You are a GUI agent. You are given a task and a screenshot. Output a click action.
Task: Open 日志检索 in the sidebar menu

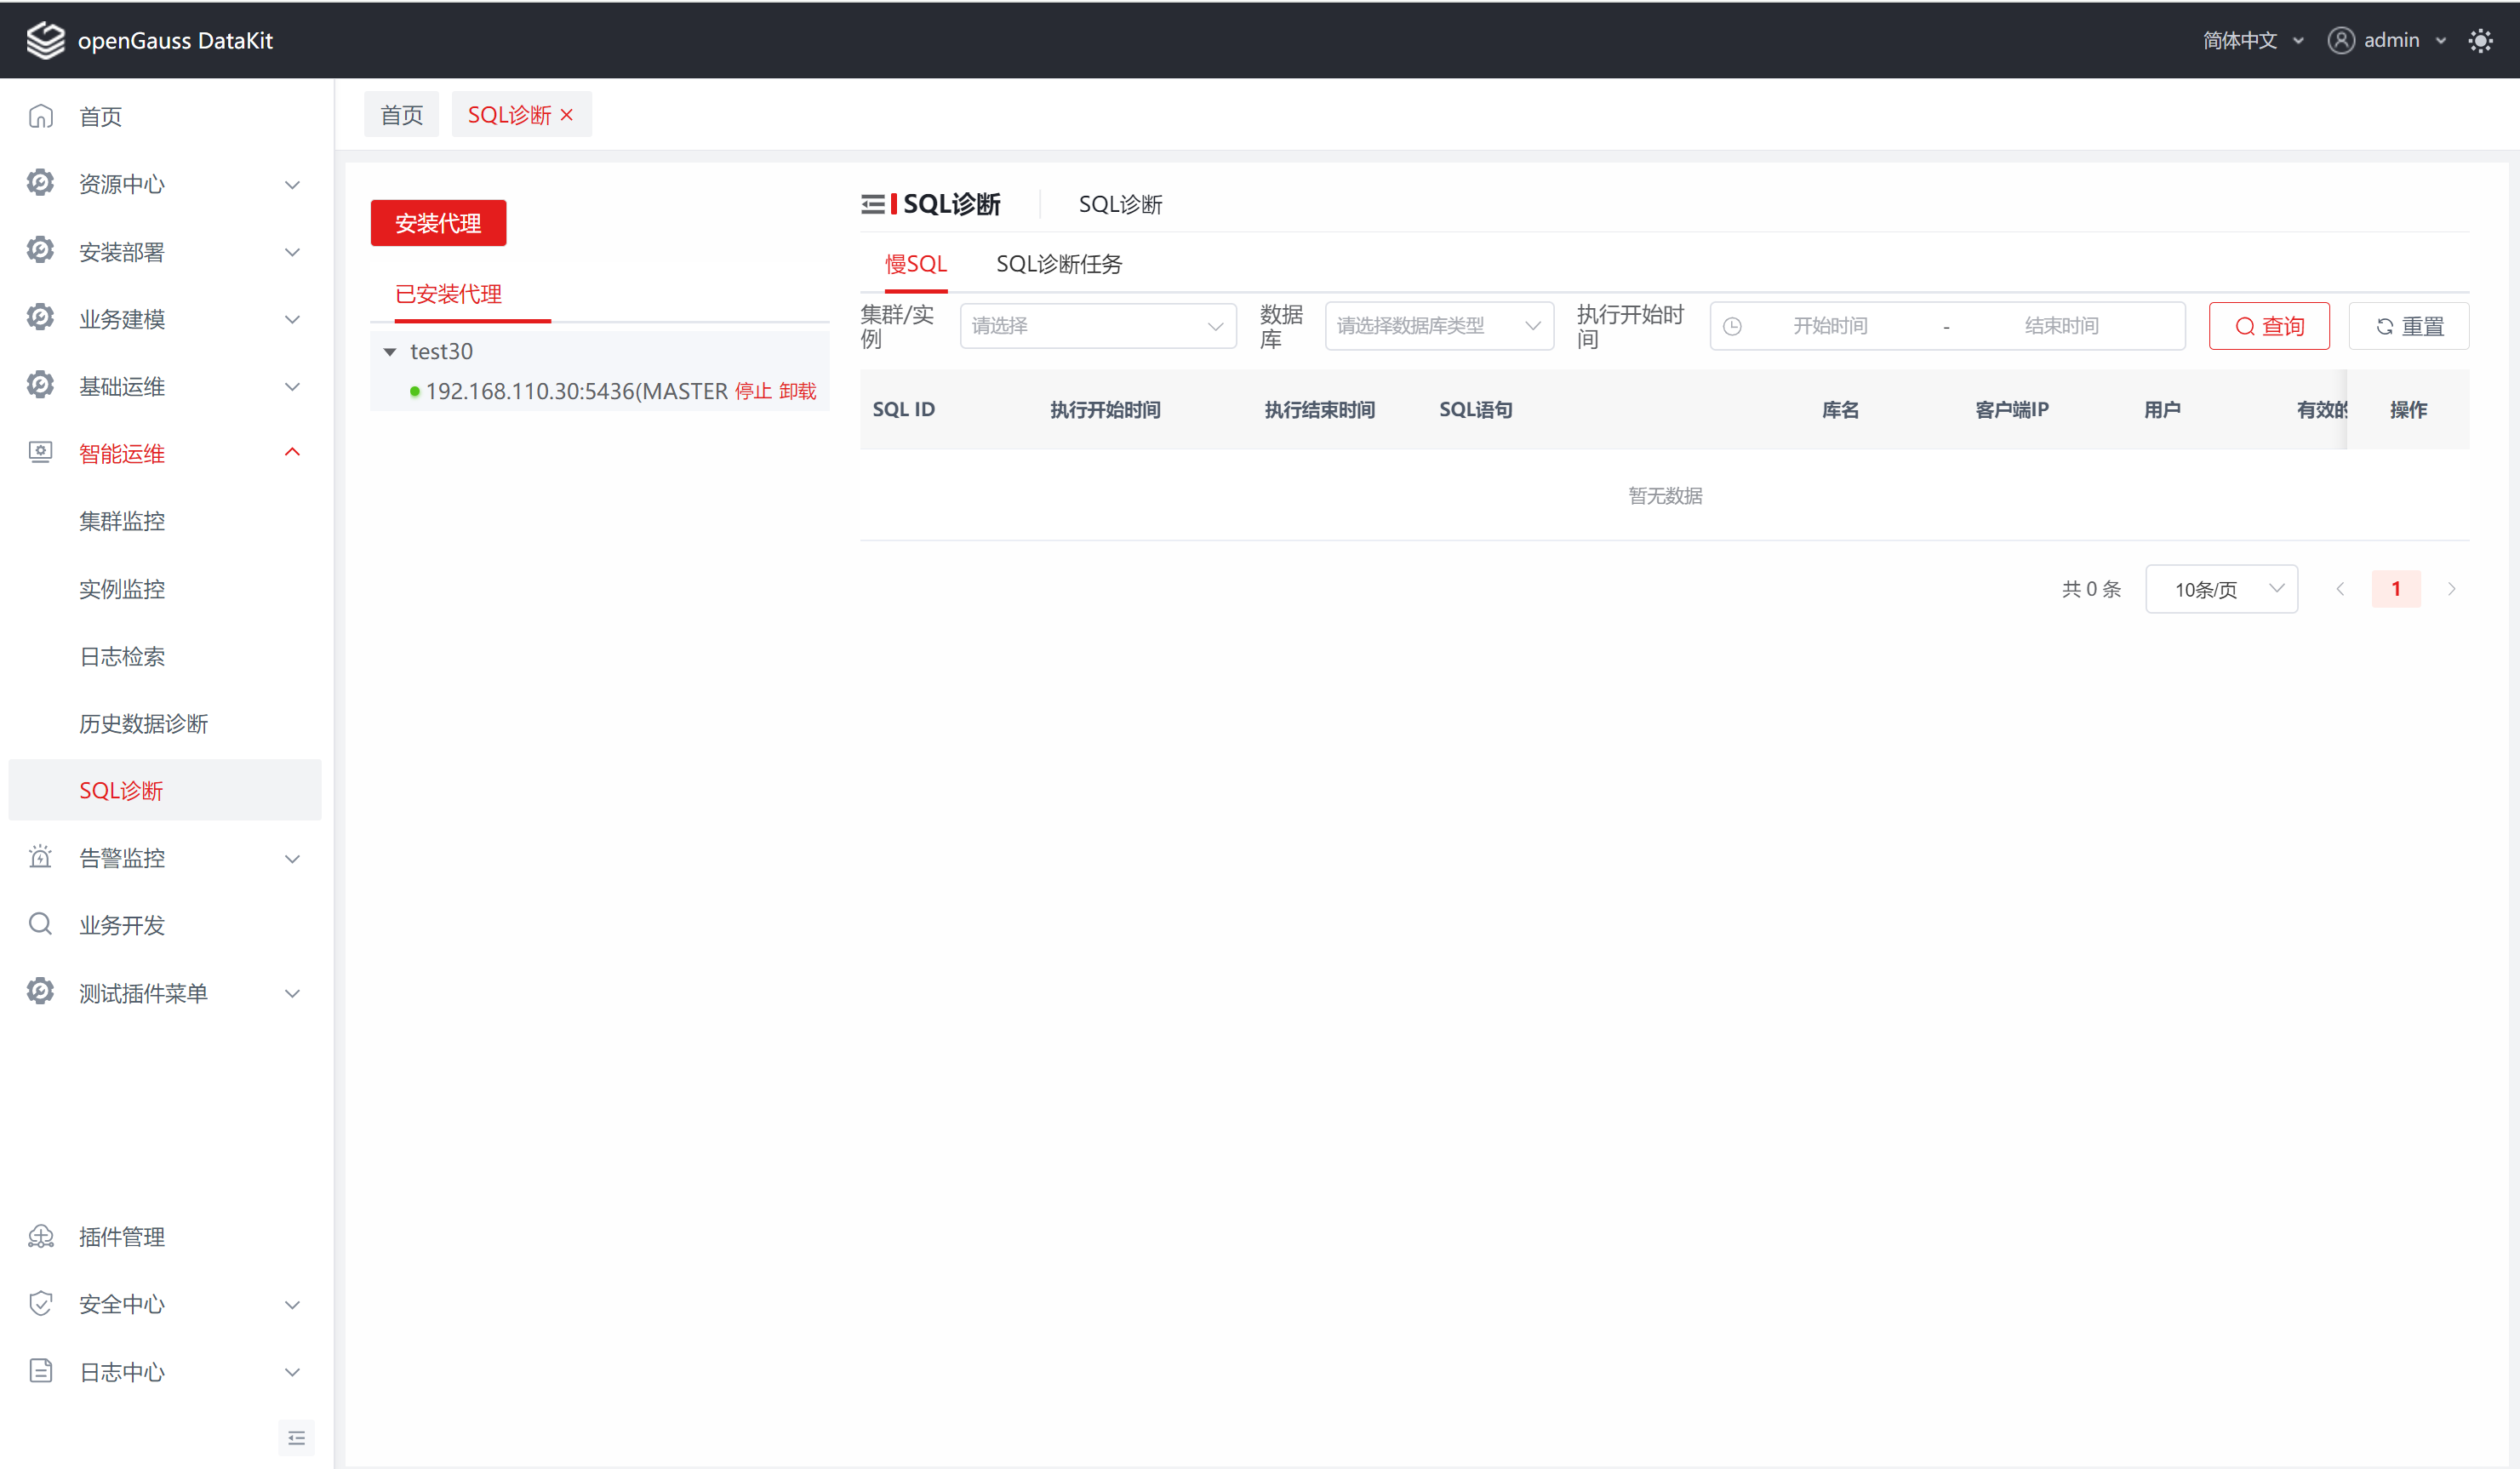(x=122, y=656)
